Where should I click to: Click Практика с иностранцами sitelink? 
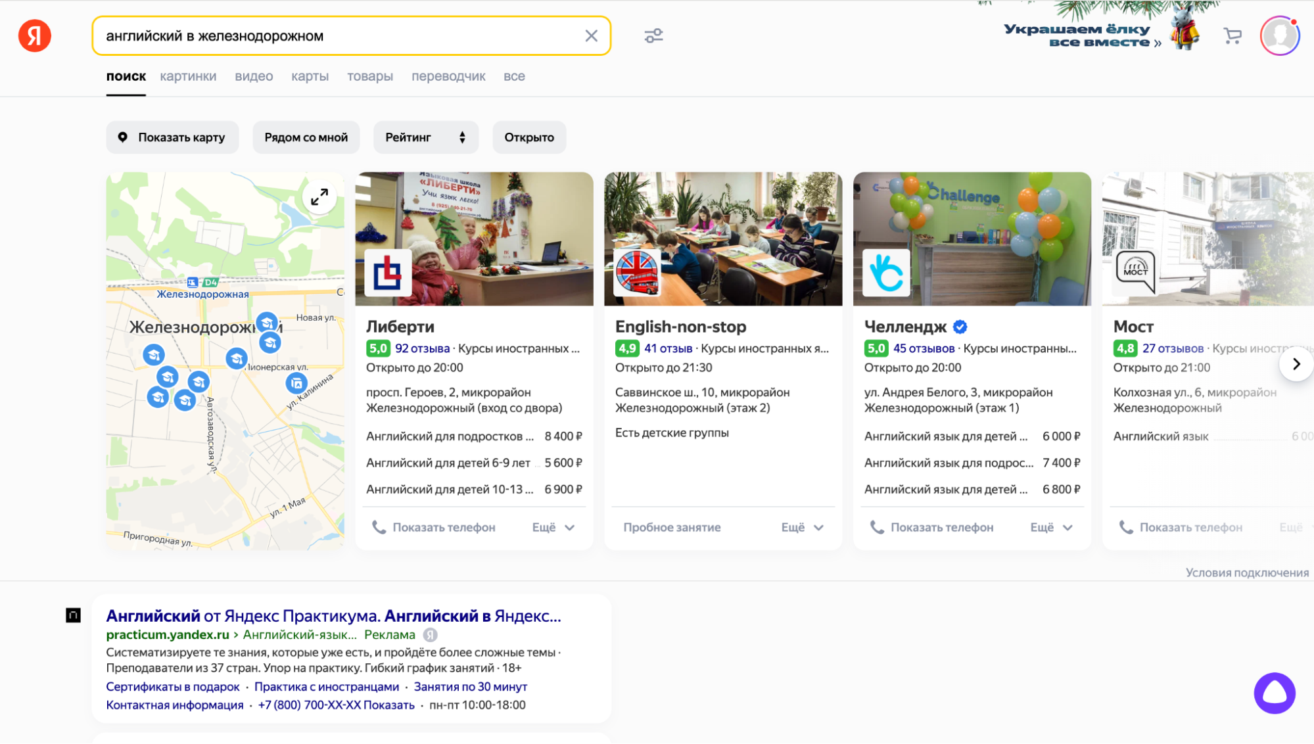[327, 686]
